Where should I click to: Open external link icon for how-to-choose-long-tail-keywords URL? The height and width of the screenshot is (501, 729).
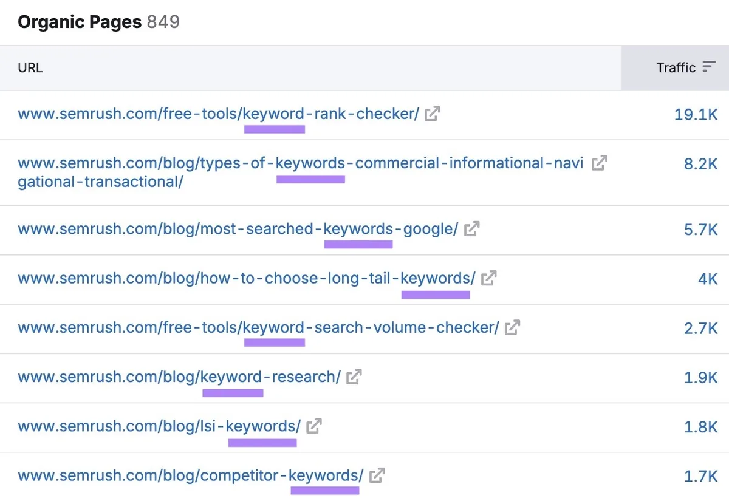pos(488,278)
